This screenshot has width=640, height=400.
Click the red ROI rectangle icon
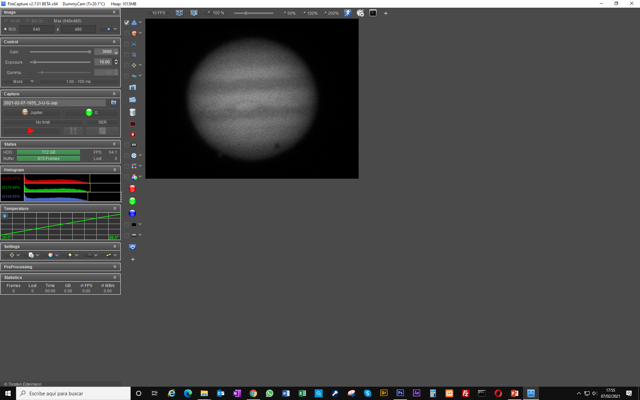point(133,124)
